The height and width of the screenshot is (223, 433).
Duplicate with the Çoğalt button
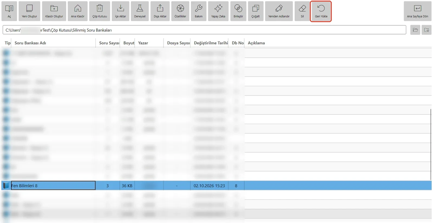point(255,11)
